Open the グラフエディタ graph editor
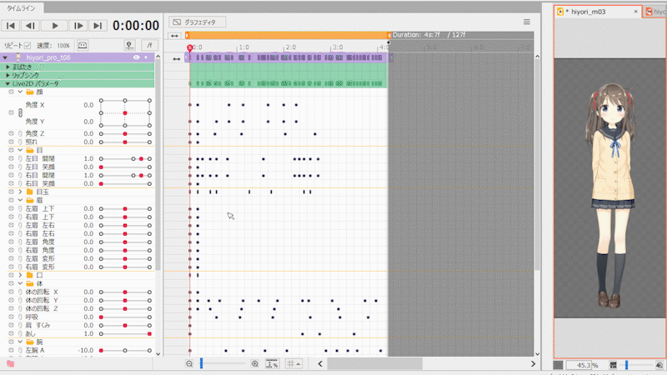This screenshot has height=375, width=667. [x=198, y=22]
